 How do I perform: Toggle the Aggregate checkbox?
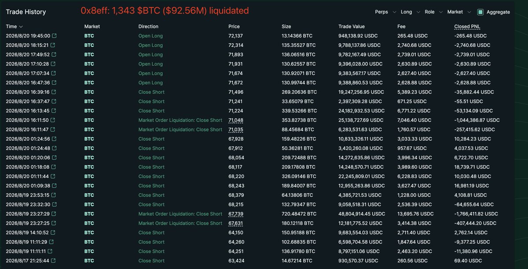(480, 12)
